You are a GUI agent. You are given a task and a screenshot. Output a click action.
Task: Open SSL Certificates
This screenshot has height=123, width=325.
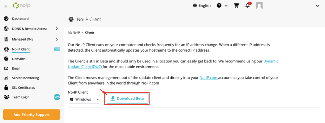(x=23, y=87)
